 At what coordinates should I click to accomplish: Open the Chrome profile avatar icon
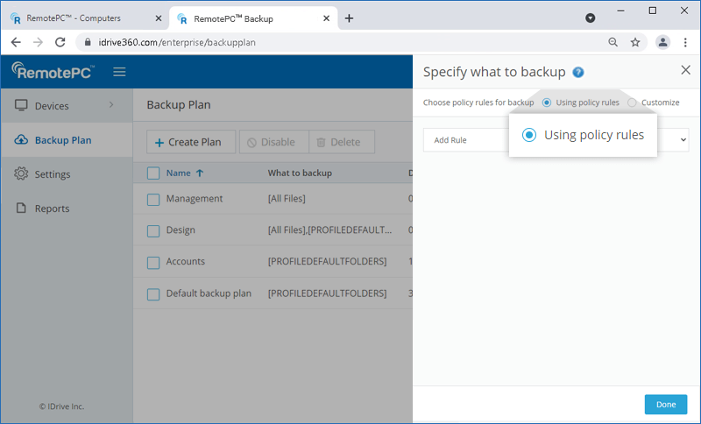click(x=662, y=42)
